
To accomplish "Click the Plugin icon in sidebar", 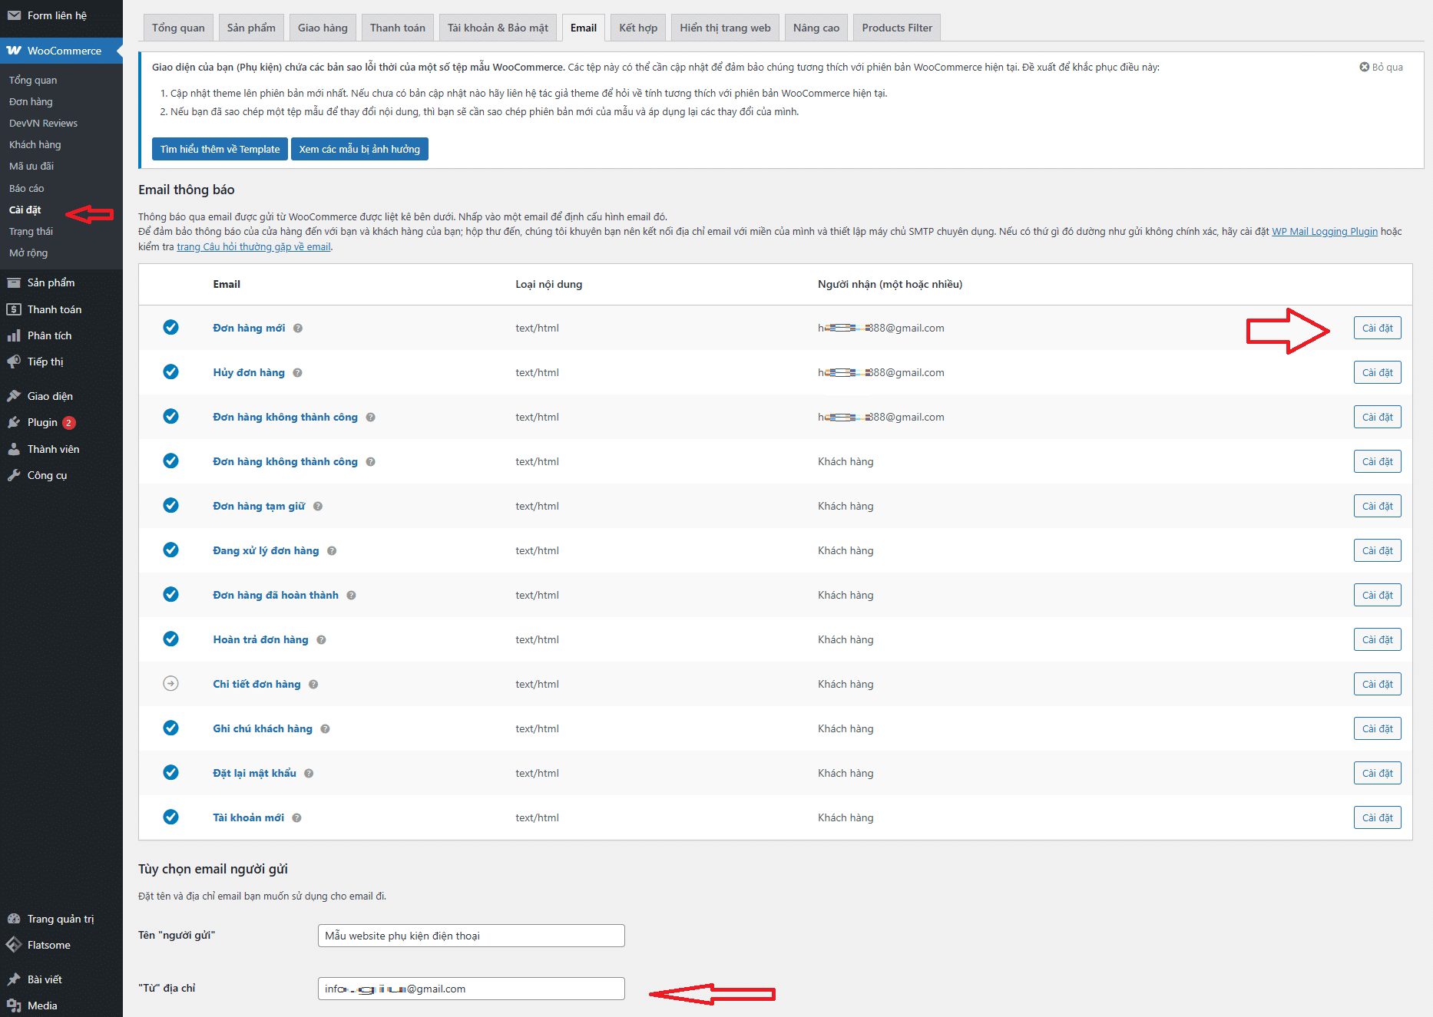I will coord(14,422).
